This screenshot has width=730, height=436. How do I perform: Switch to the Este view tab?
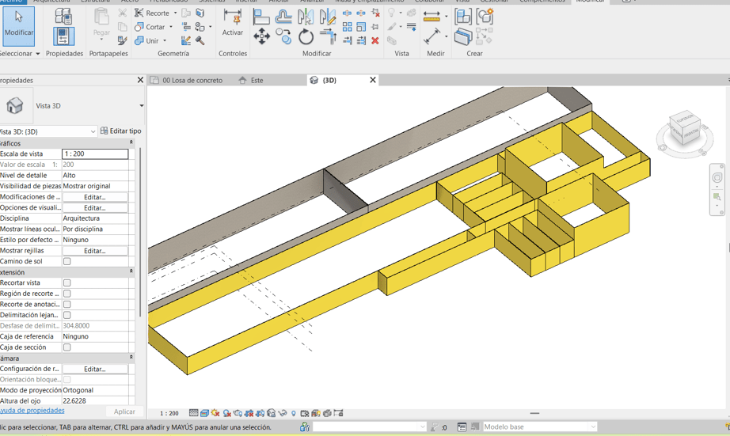pos(257,80)
